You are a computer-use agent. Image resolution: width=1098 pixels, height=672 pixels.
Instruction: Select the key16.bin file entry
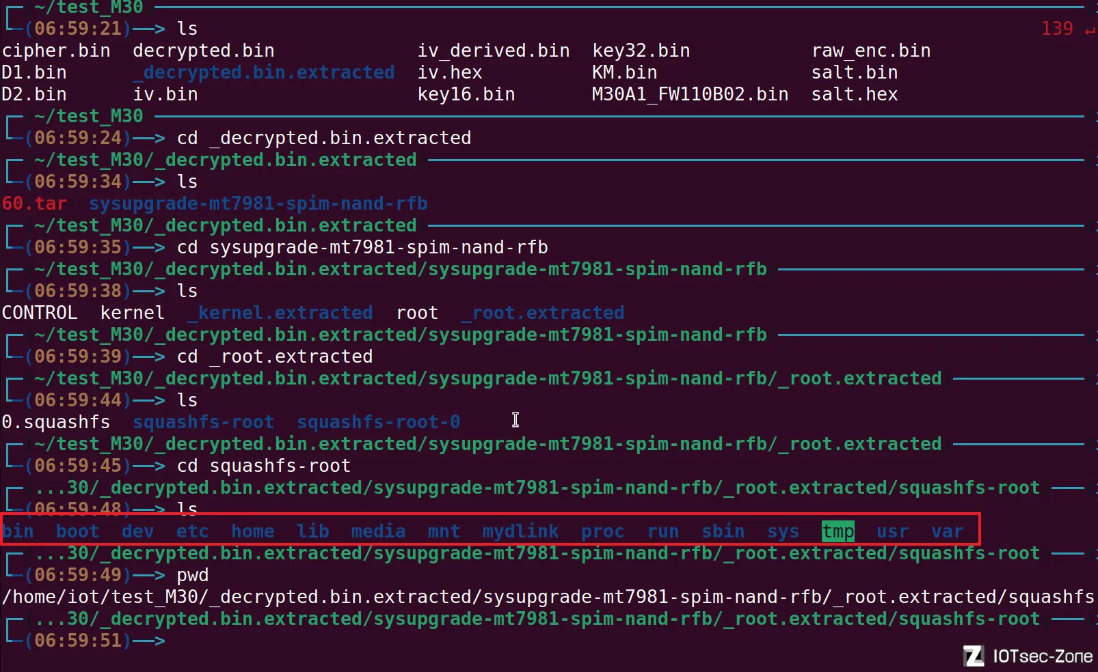pos(466,94)
